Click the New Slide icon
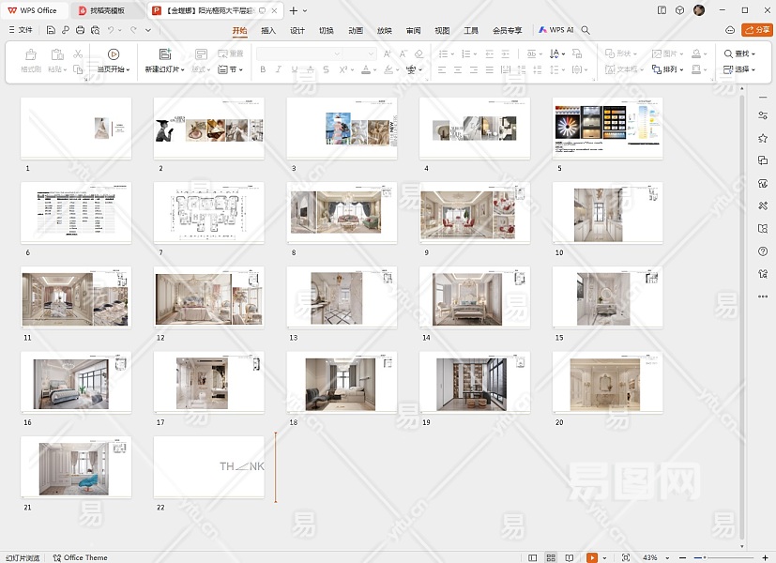The image size is (776, 563). click(164, 54)
